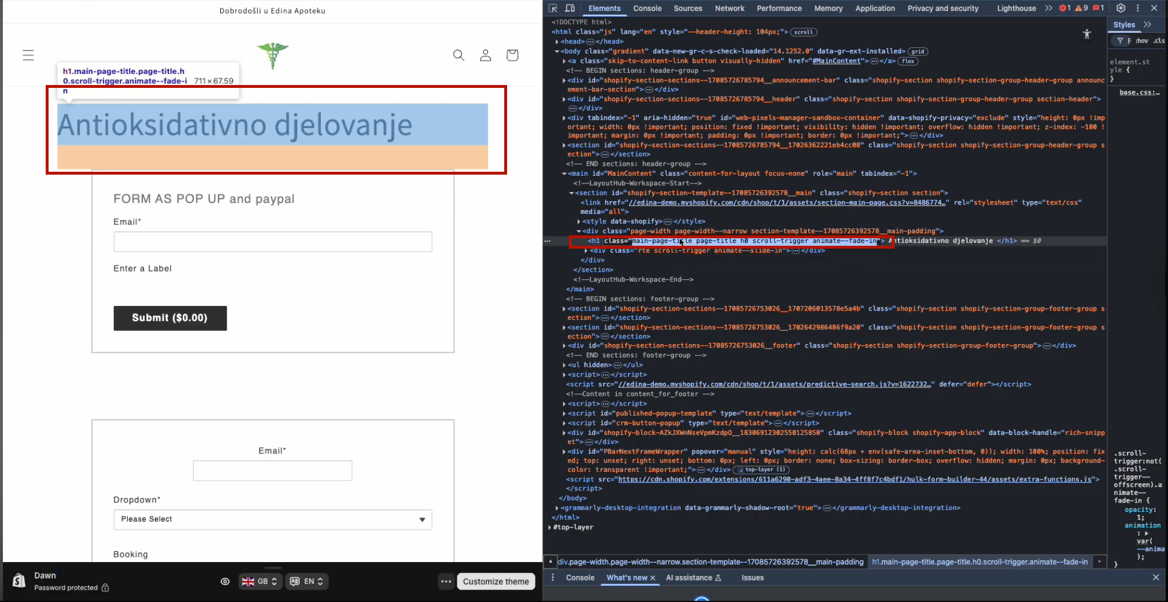Show more DevTools panels chevron
This screenshot has height=602, width=1168.
(1048, 8)
